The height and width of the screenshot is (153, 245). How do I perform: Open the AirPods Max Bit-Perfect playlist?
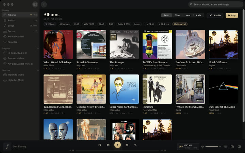(20, 64)
